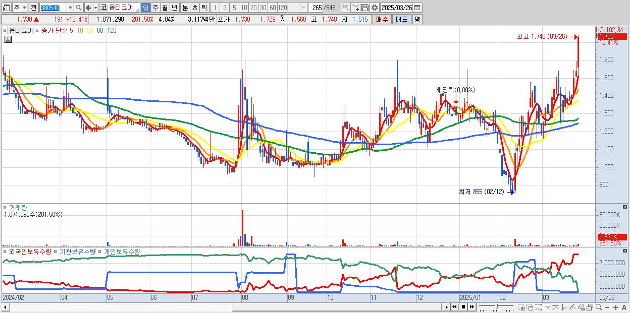Image resolution: width=630 pixels, height=313 pixels.
Task: Open the interval dropdown after 120
Action: [303, 8]
